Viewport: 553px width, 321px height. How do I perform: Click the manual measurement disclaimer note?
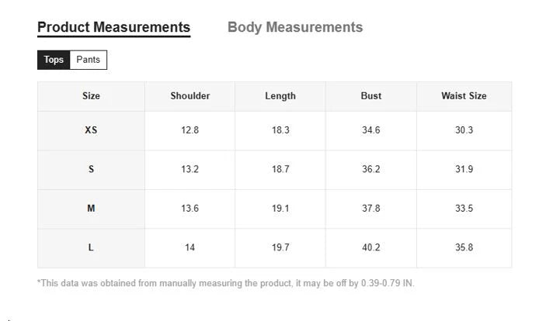(226, 283)
